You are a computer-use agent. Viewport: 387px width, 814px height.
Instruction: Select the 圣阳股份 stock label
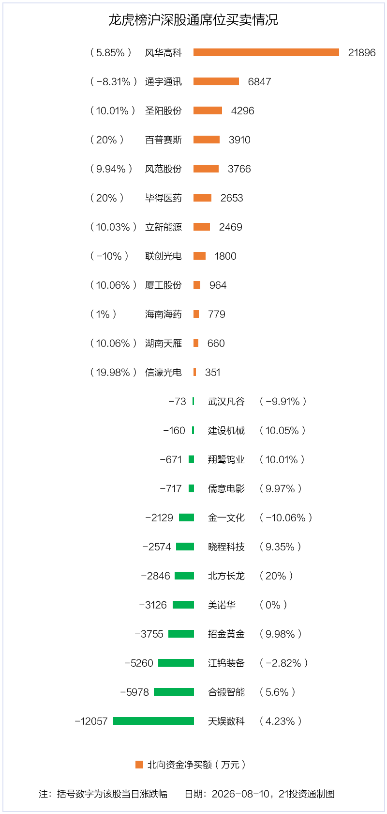pos(164,110)
